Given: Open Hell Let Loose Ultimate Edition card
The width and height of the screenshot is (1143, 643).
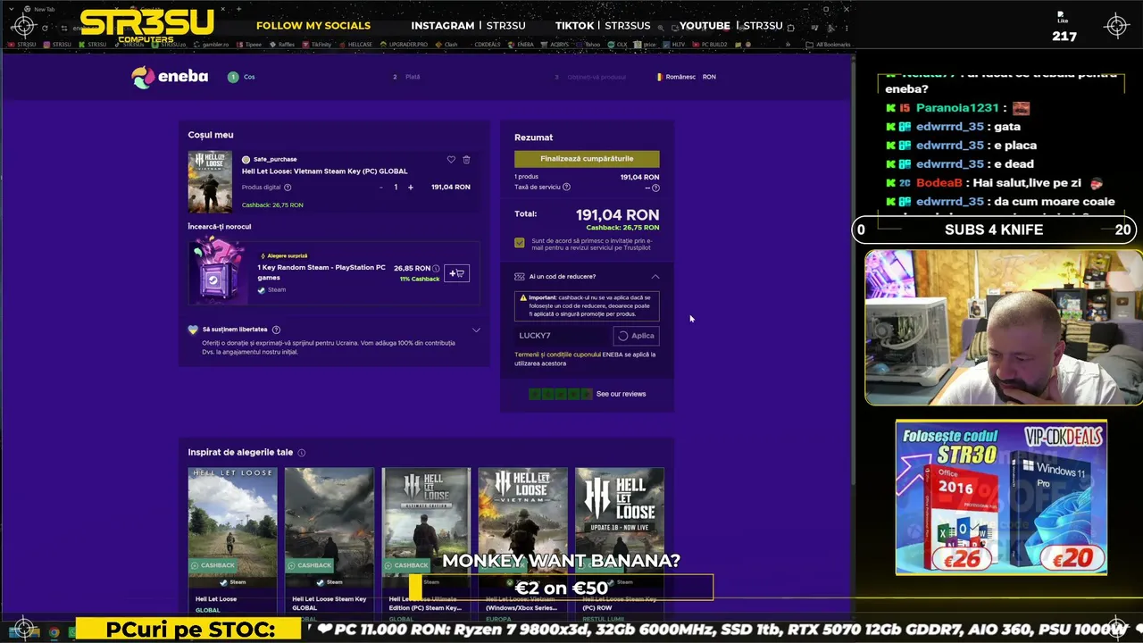Looking at the screenshot, I should point(426,542).
